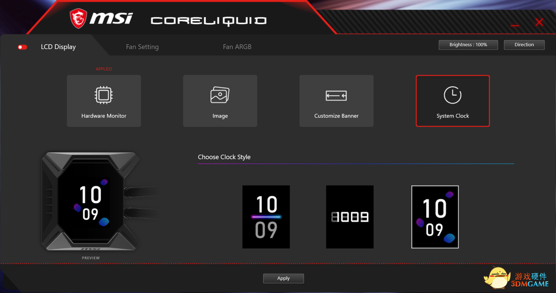Select the System Clock icon
The image size is (556, 293).
click(453, 95)
